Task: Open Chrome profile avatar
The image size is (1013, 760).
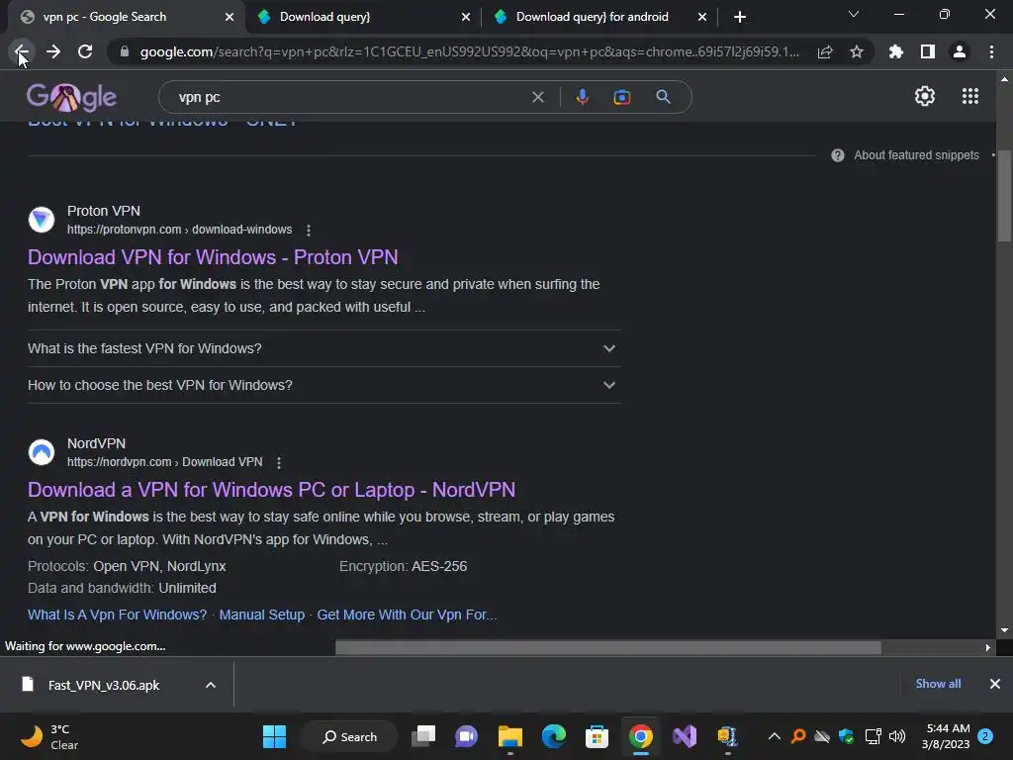Action: [x=960, y=51]
